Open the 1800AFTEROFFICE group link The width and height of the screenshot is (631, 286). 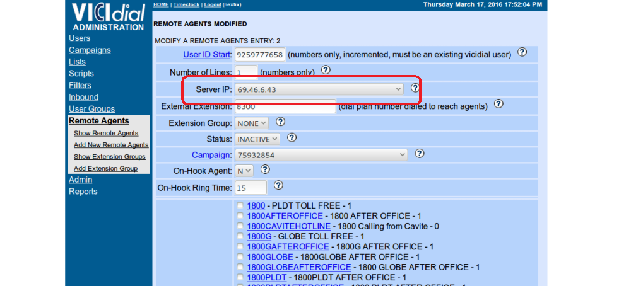[x=285, y=215]
